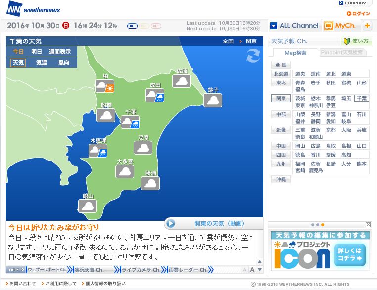Click the 詳しくはコチラ banner button

[x=351, y=255]
